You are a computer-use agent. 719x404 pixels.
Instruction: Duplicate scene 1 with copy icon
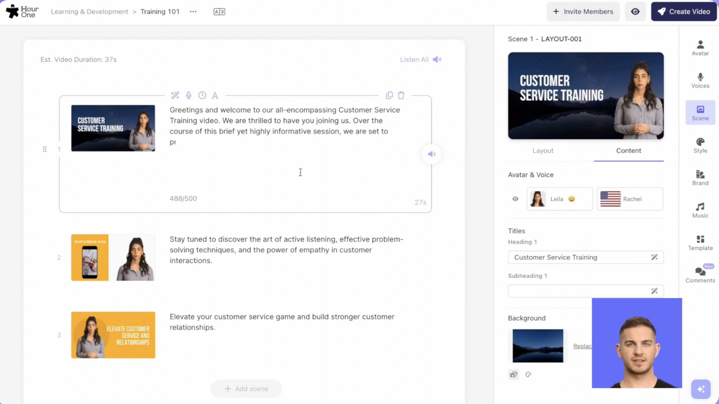point(389,95)
